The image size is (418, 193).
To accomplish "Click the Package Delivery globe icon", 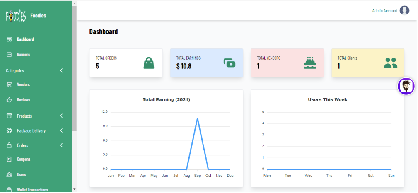I will coord(10,130).
